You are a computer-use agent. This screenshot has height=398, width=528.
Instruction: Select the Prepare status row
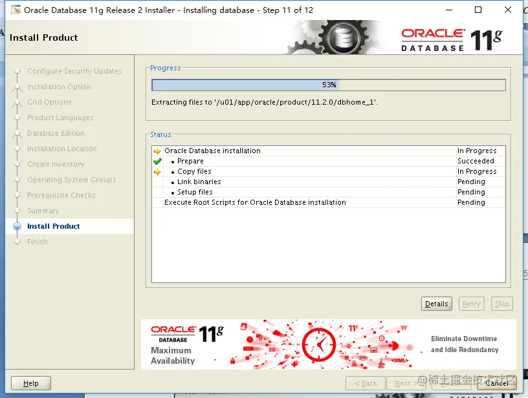click(329, 162)
